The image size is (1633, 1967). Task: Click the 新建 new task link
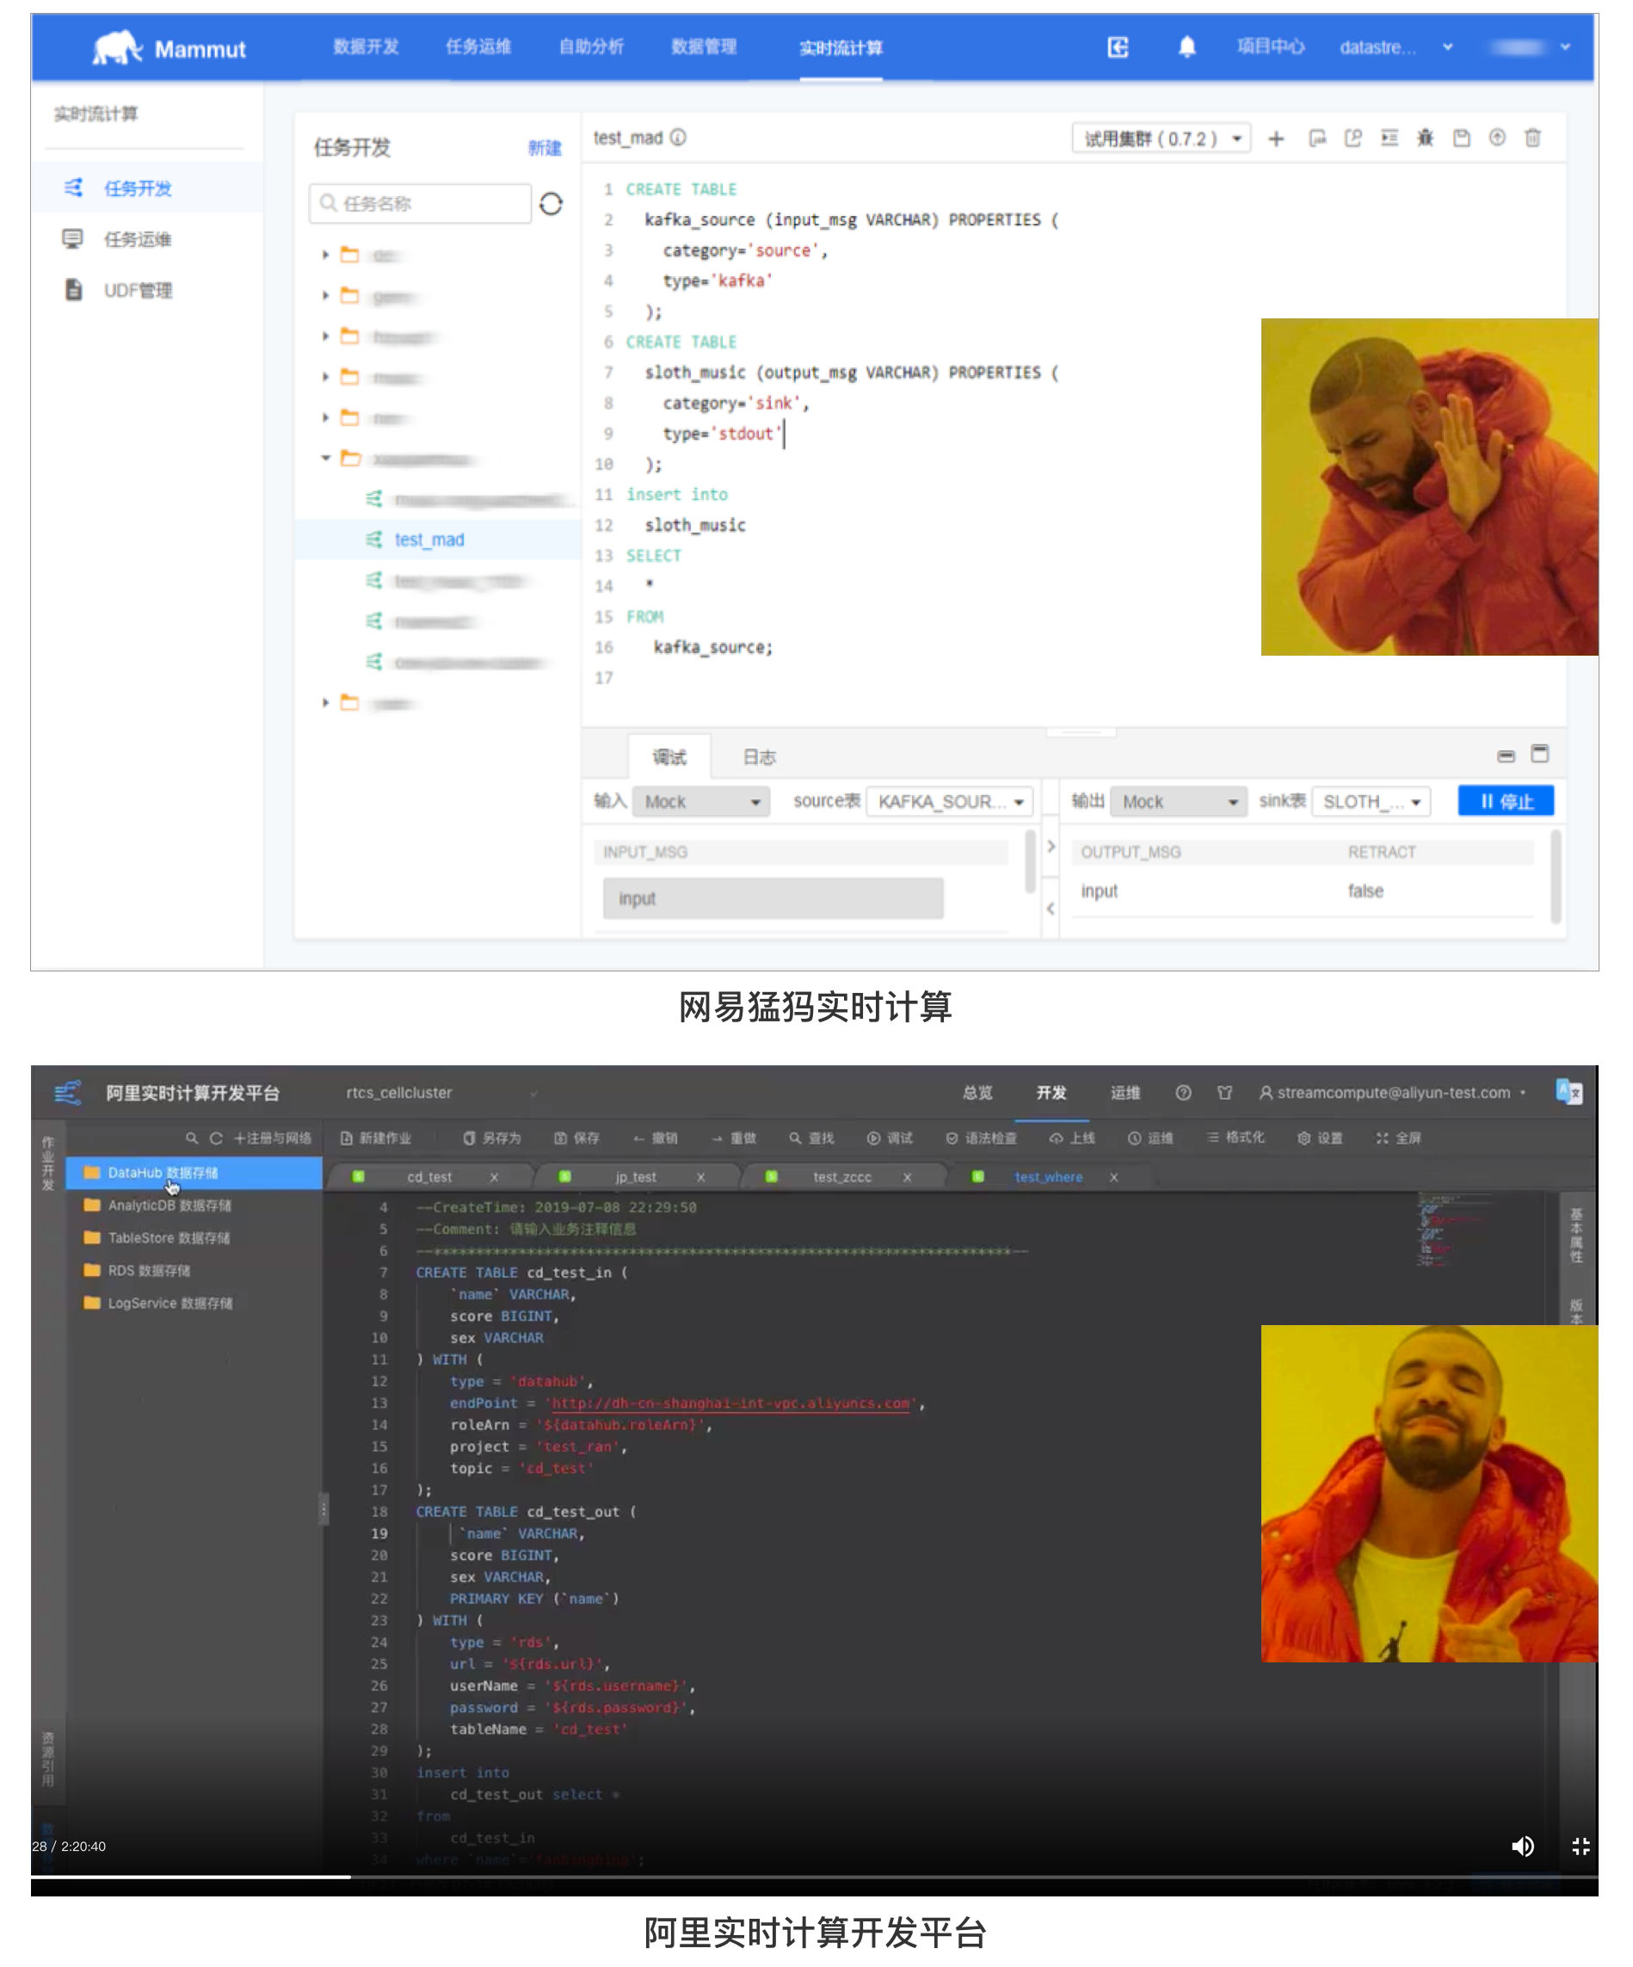[x=544, y=147]
